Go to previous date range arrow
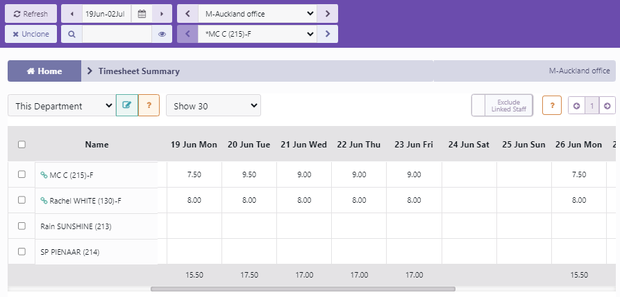The width and height of the screenshot is (620, 297). [x=72, y=14]
